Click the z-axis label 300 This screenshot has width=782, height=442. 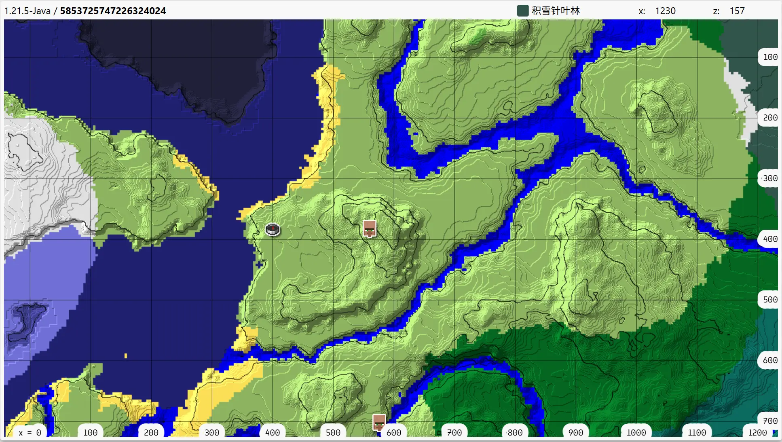point(769,178)
